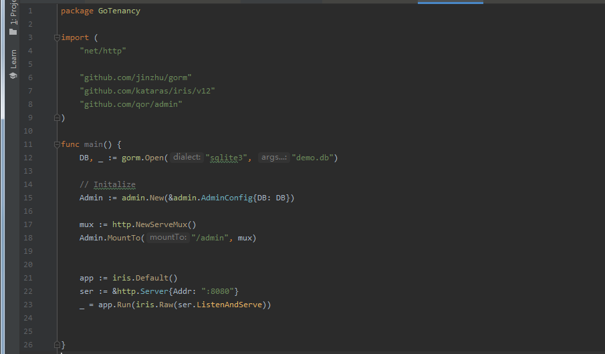605x354 pixels.
Task: Click gorm.Open function call
Action: point(142,158)
